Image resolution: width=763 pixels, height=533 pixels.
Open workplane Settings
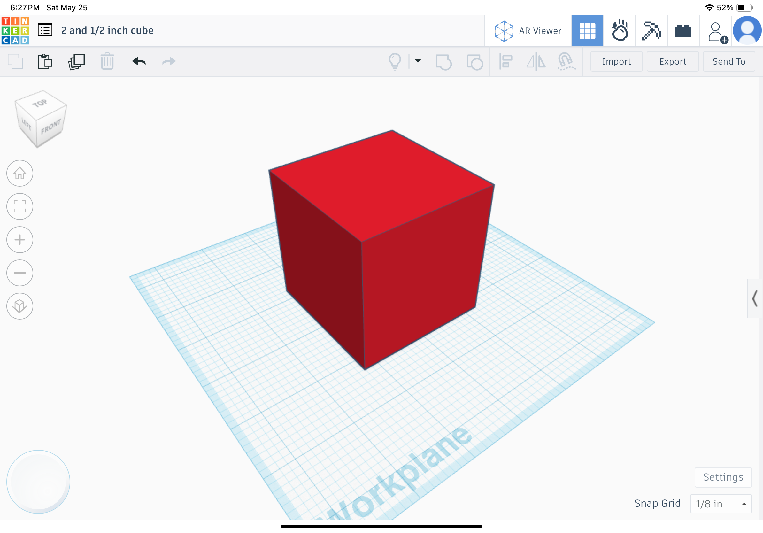click(723, 477)
